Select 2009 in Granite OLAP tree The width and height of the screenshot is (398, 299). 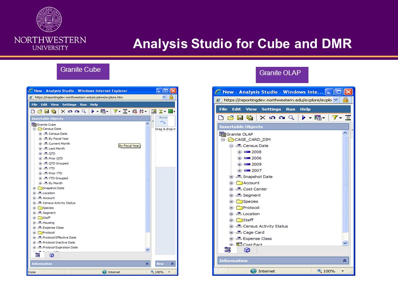point(256,164)
